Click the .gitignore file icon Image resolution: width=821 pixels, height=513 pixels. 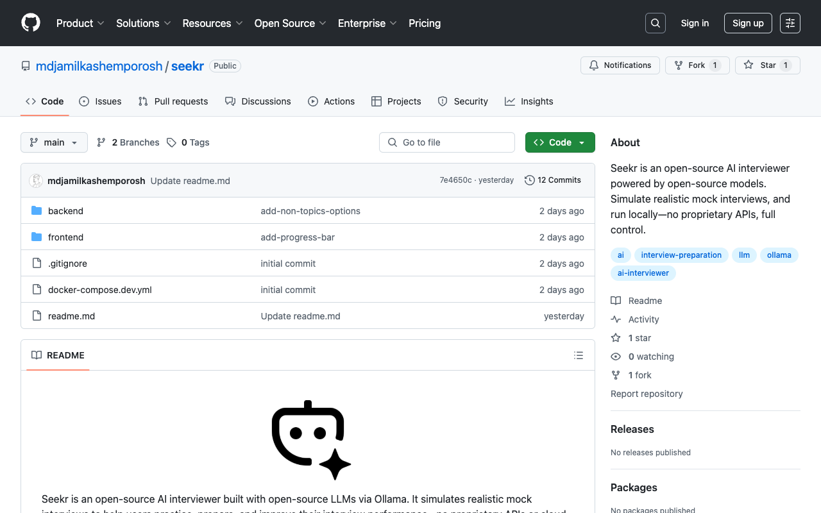pos(37,264)
